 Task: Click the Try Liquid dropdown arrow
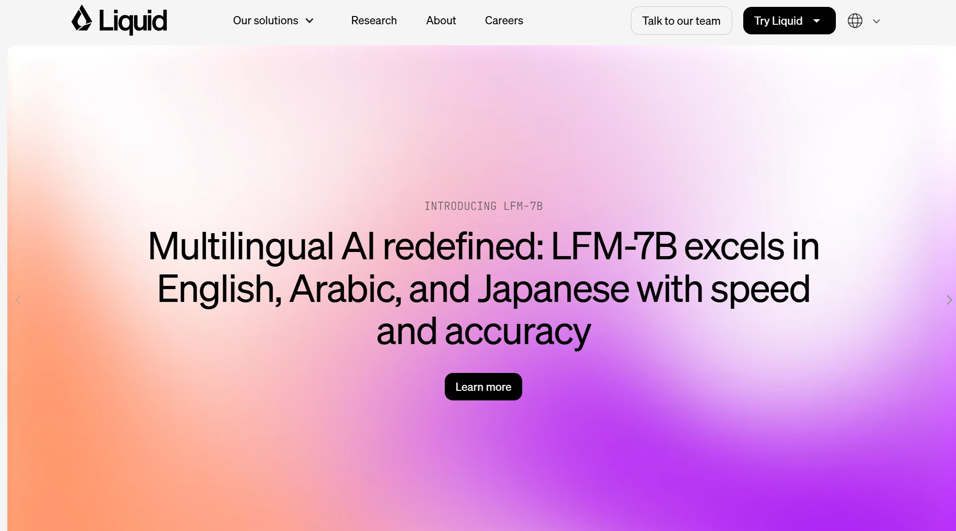pos(818,20)
